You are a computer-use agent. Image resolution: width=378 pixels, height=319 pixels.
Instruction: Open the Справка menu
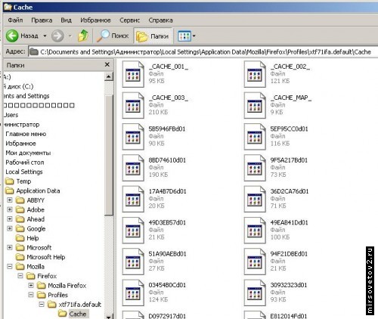pyautogui.click(x=160, y=20)
